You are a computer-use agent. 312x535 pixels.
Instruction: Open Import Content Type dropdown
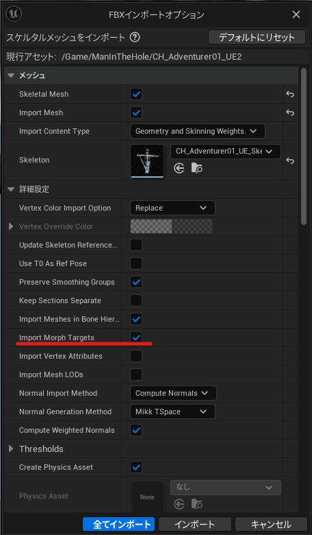pos(197,131)
